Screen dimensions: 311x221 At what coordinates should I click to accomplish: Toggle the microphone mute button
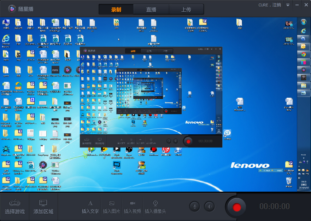(195, 206)
